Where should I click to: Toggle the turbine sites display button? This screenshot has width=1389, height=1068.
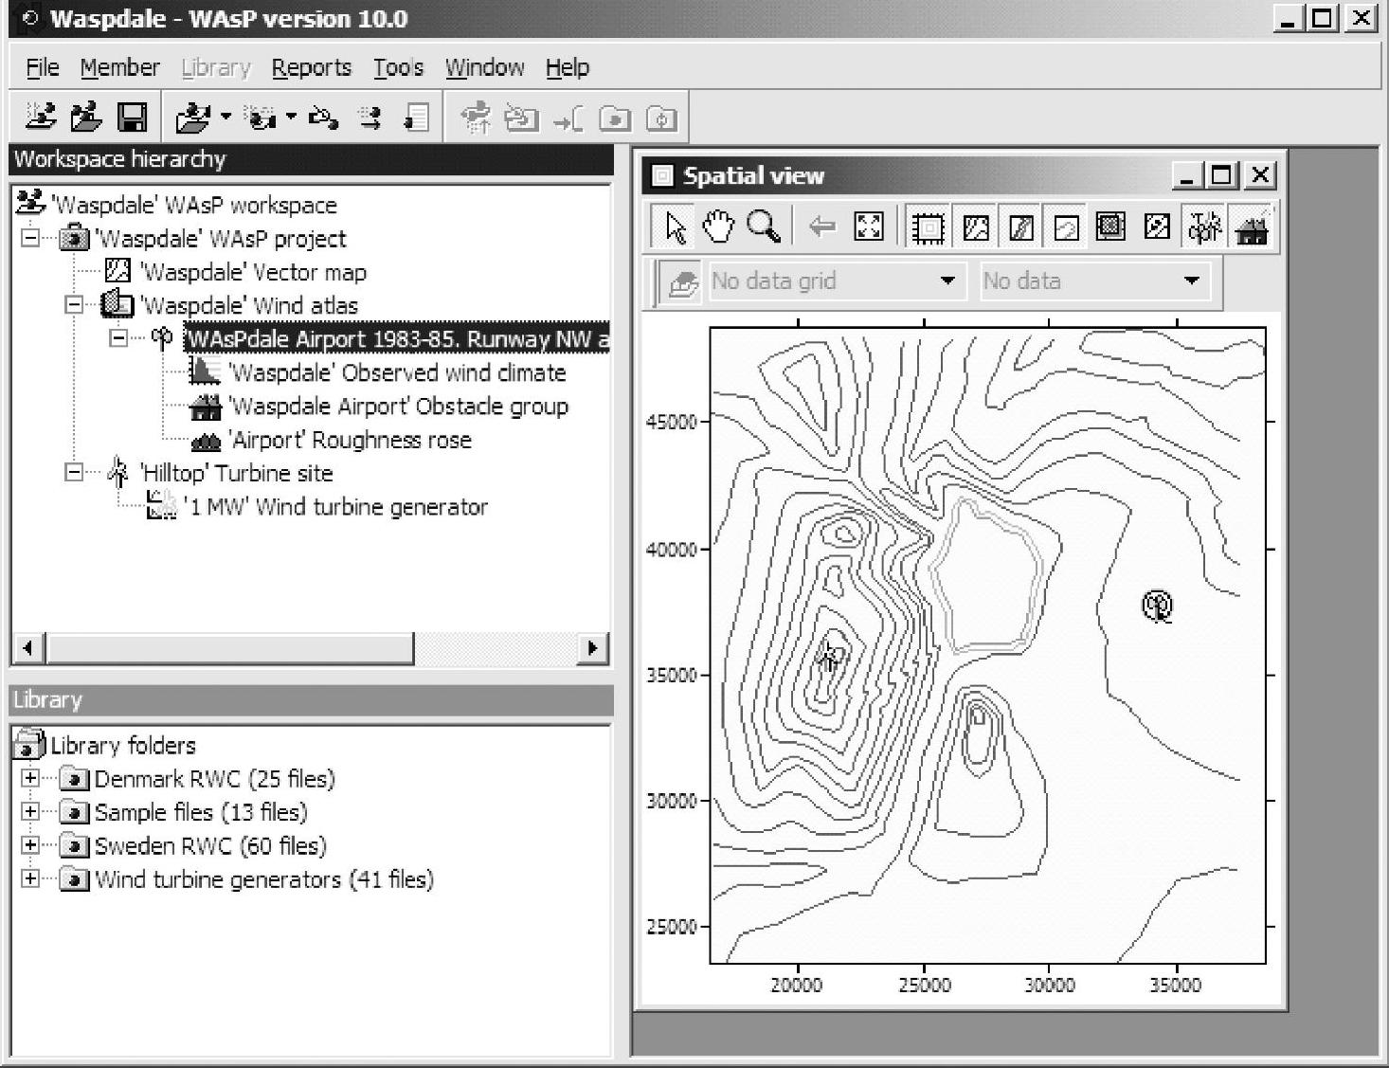tap(1204, 227)
